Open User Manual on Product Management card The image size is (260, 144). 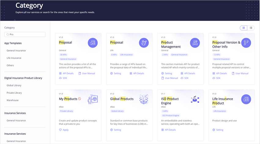169,78
